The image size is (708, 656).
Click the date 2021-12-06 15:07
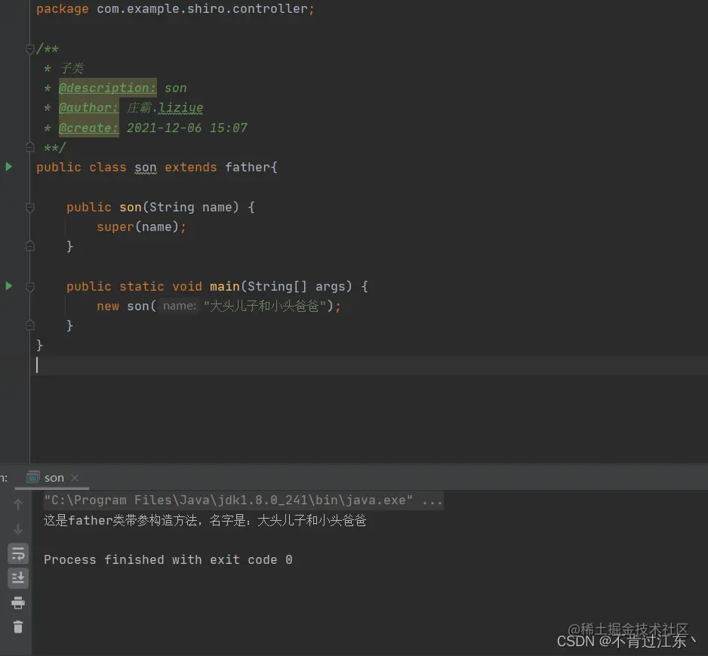point(187,128)
